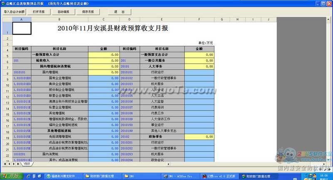Select column E header

(162, 19)
